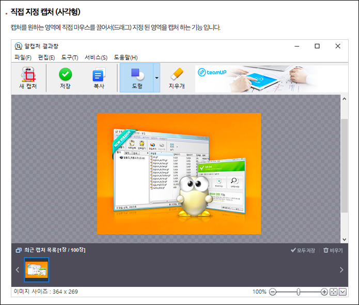This screenshot has height=305, width=359.
Task: Click the vertical scrollbar thumb
Action: [x=344, y=165]
